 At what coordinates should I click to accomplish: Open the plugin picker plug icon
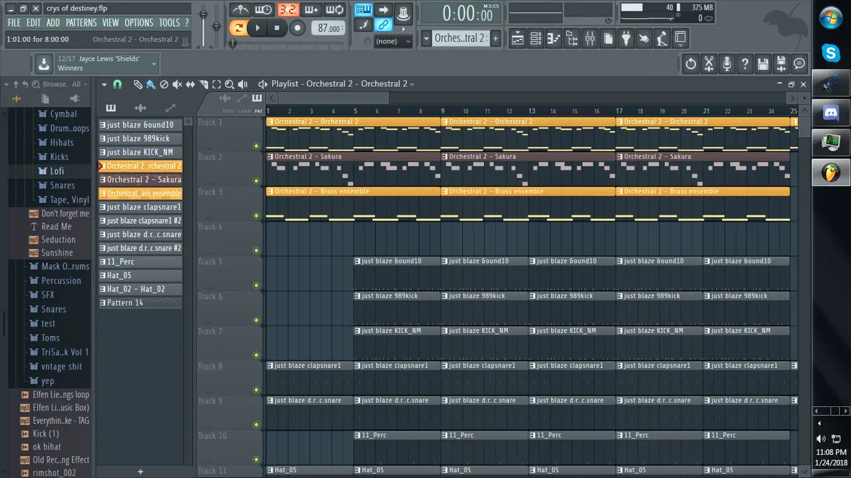[x=626, y=39]
